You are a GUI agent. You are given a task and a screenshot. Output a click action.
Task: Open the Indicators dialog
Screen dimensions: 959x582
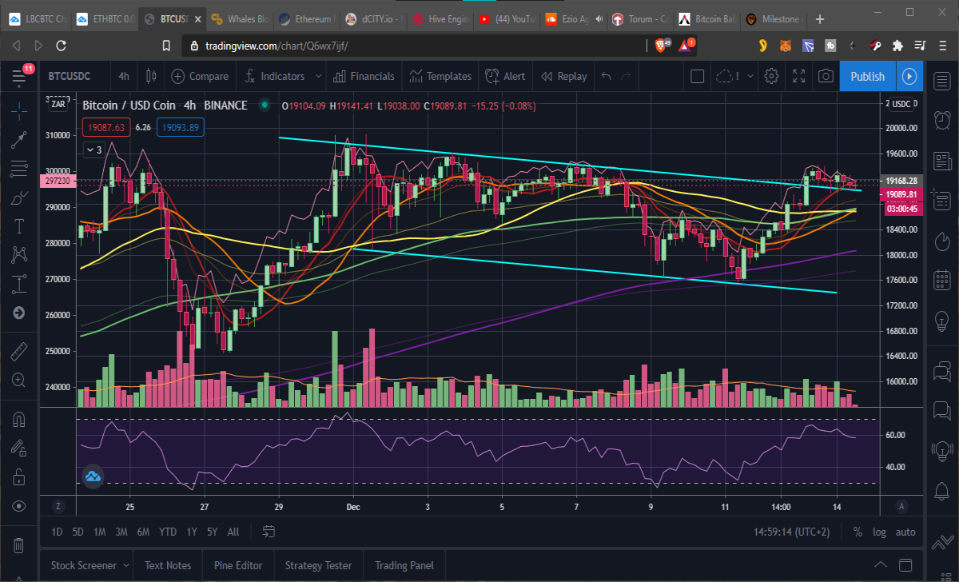coord(273,76)
